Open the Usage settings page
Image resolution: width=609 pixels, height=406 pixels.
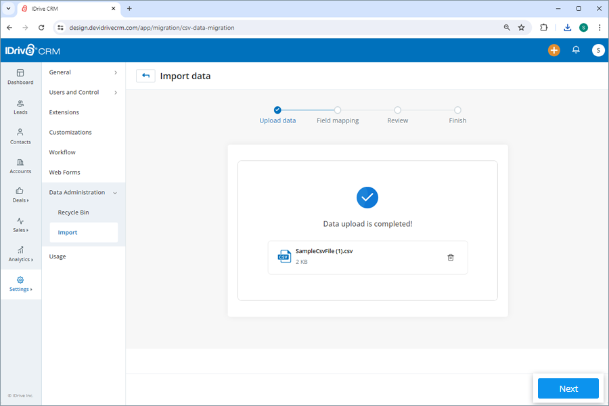pyautogui.click(x=58, y=256)
